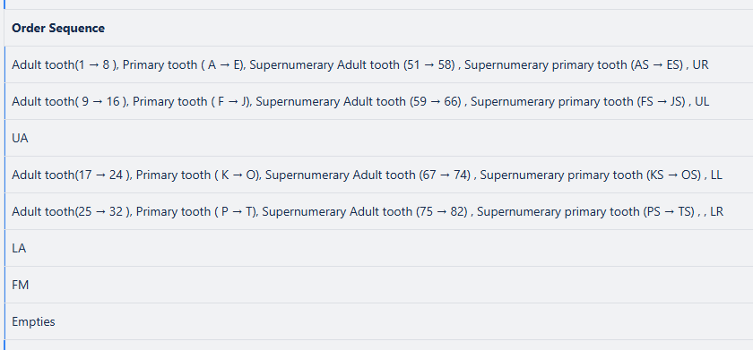This screenshot has height=350, width=753.
Task: Click the Primary tooth (F → J) text
Action: [x=191, y=102]
